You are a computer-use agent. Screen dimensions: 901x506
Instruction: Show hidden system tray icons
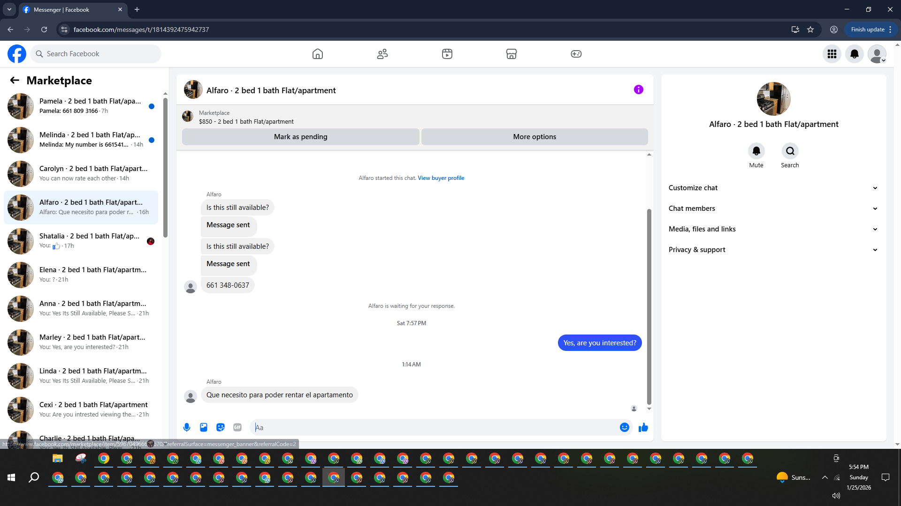coord(825,477)
